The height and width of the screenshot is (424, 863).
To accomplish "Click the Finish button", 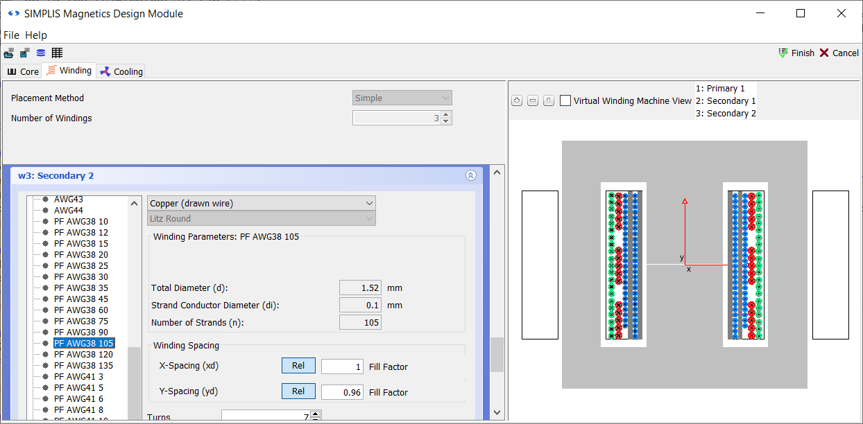I will 796,53.
